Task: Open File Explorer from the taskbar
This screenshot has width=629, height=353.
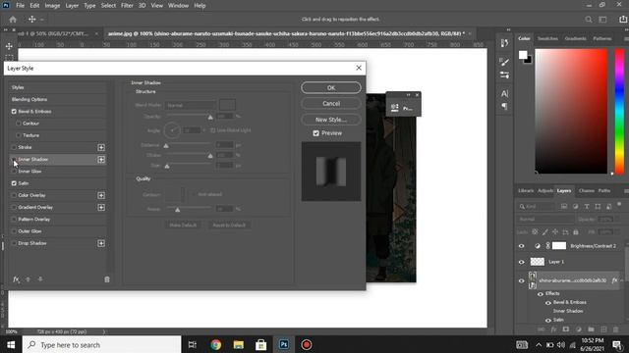Action: 239,344
